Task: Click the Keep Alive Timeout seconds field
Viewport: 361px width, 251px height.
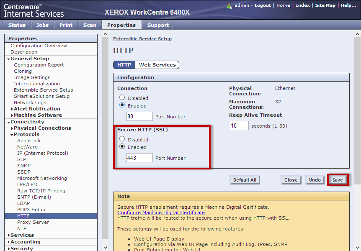Action: [239, 125]
